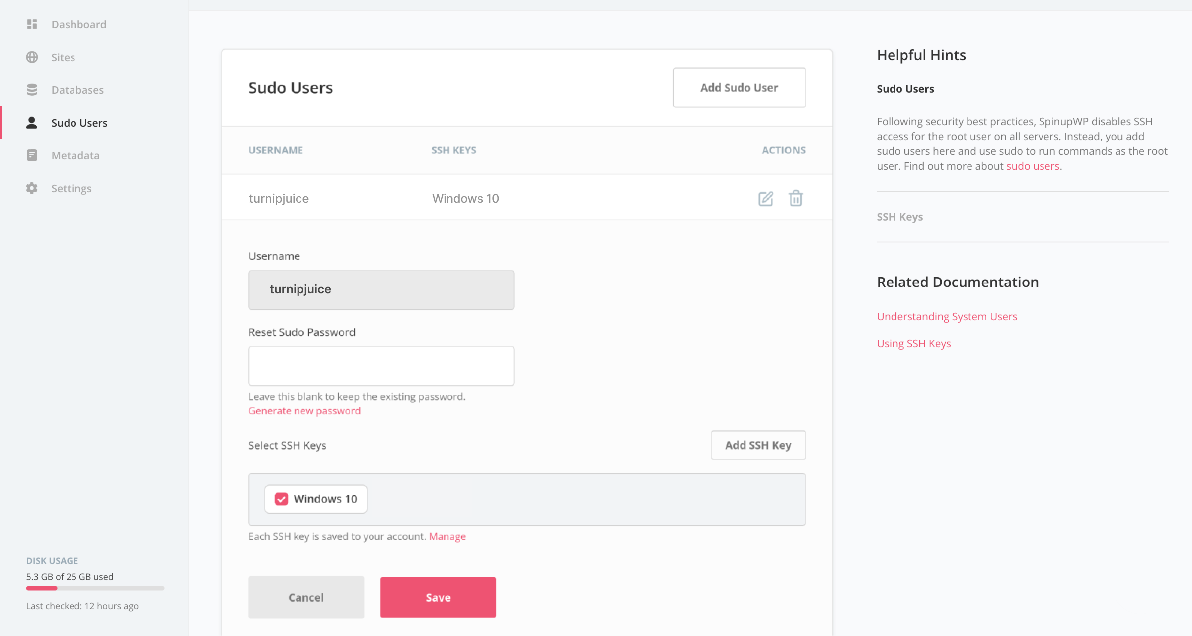Screen dimensions: 1192x636
Task: Click the Save button
Action: pyautogui.click(x=438, y=597)
